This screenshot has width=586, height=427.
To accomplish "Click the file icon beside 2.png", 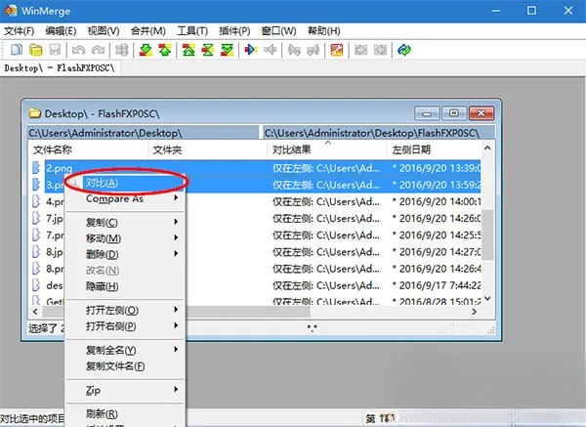I will click(x=36, y=168).
